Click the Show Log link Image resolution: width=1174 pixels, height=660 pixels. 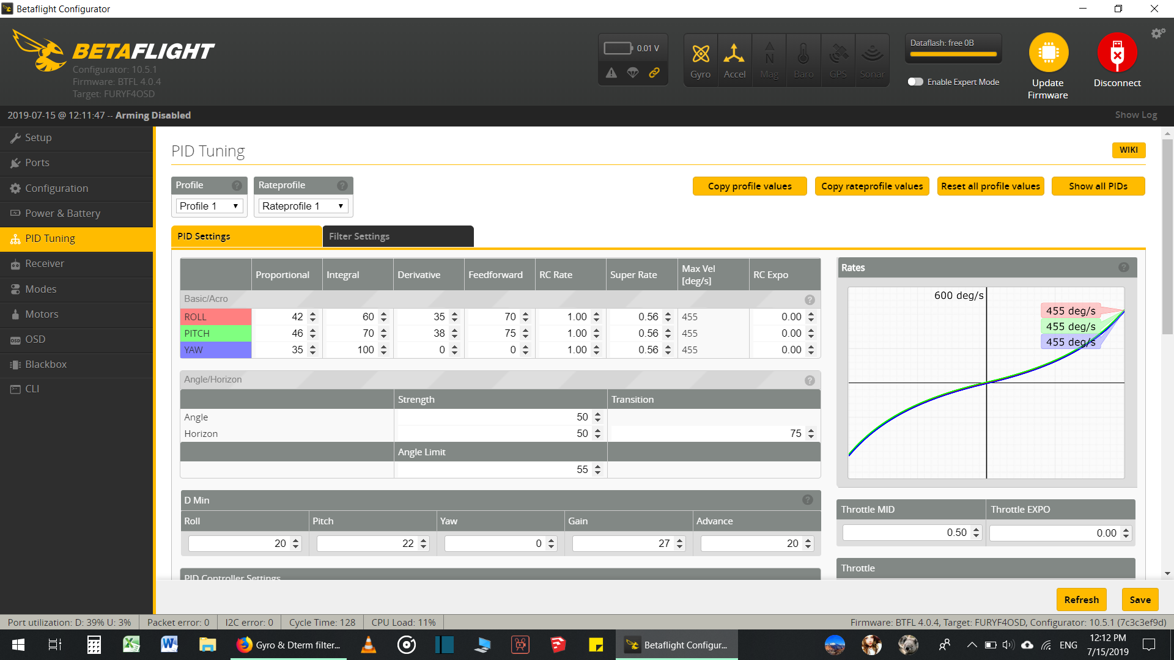pos(1135,115)
